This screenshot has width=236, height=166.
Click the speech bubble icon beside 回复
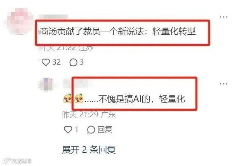click(91, 130)
